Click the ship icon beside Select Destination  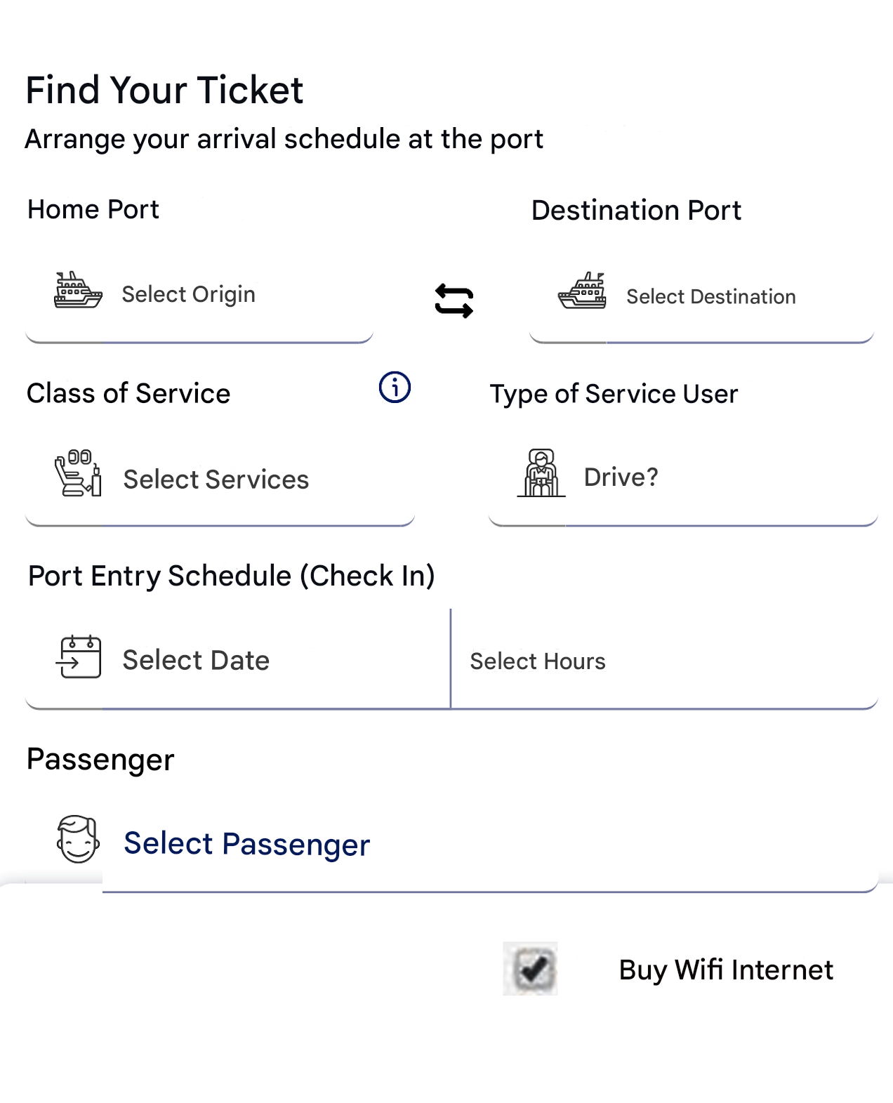[x=582, y=291]
